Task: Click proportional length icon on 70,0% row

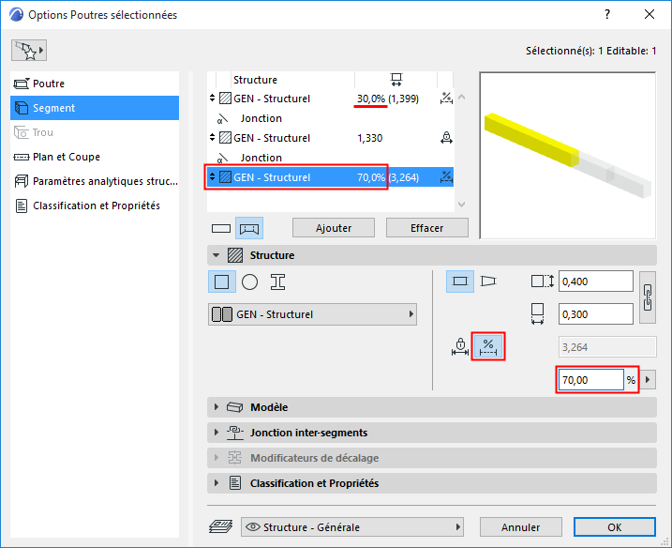Action: click(x=446, y=176)
